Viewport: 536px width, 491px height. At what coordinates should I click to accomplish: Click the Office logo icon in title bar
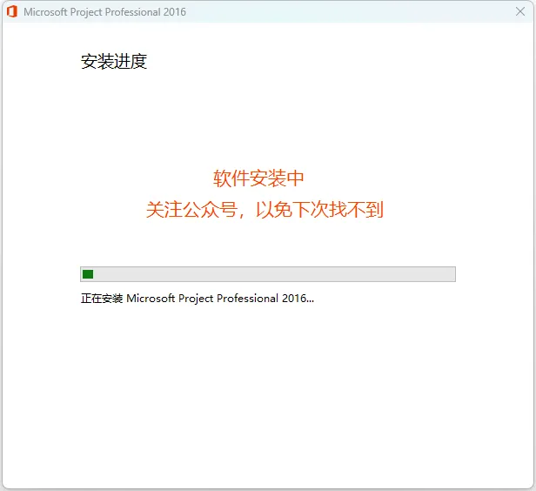(x=12, y=11)
